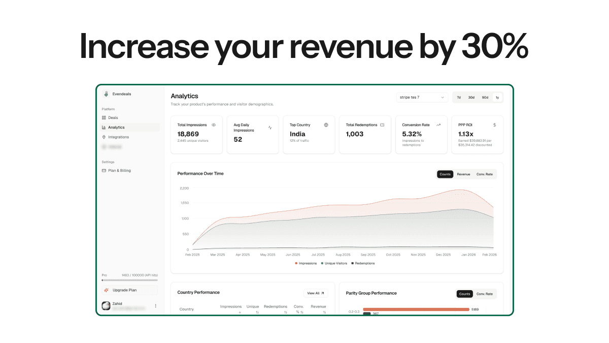The height and width of the screenshot is (343, 609).
Task: Select the 30d time range tab
Action: point(471,97)
